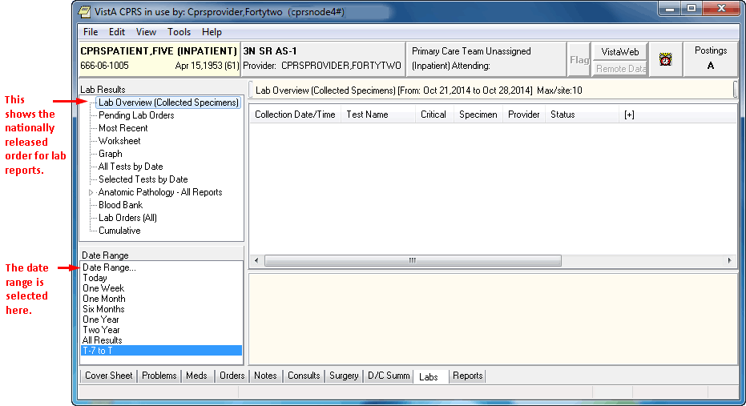Open the View menu
This screenshot has height=406, width=746.
click(x=146, y=32)
